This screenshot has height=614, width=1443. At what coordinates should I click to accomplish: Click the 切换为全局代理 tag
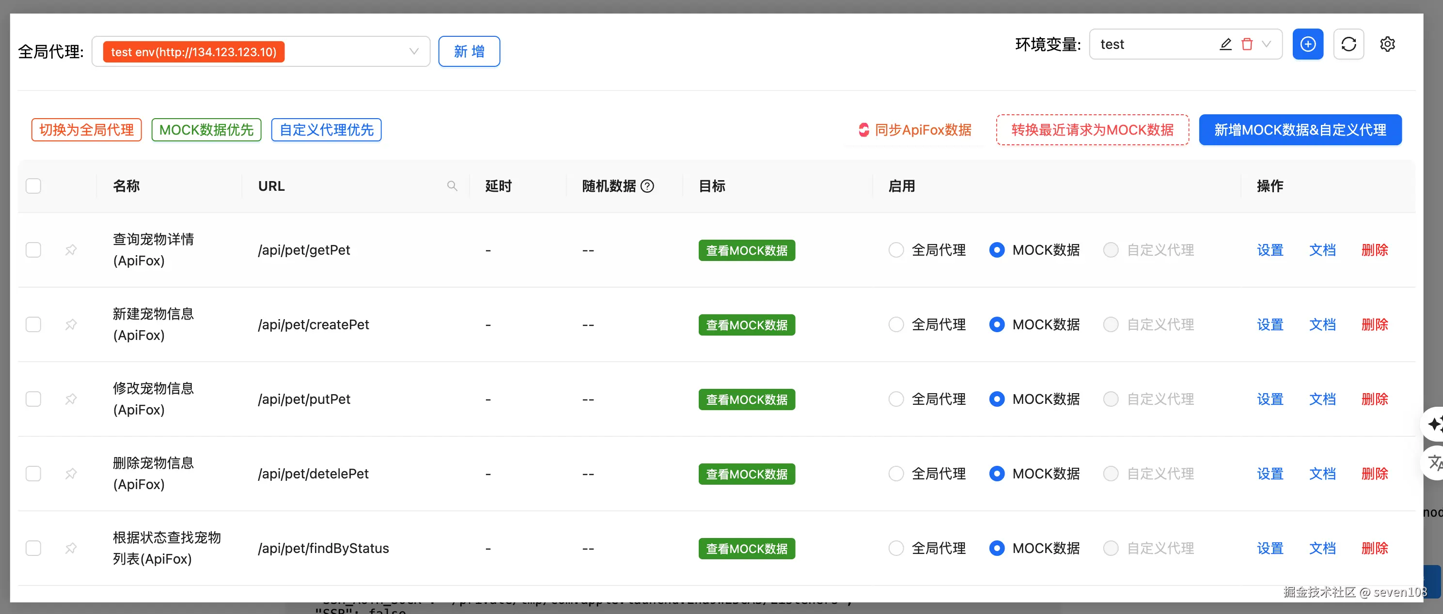86,130
